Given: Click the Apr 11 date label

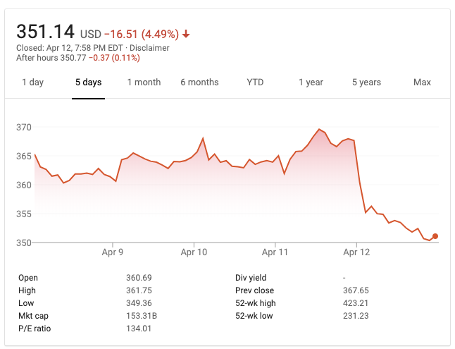Looking at the screenshot, I should click(x=275, y=252).
